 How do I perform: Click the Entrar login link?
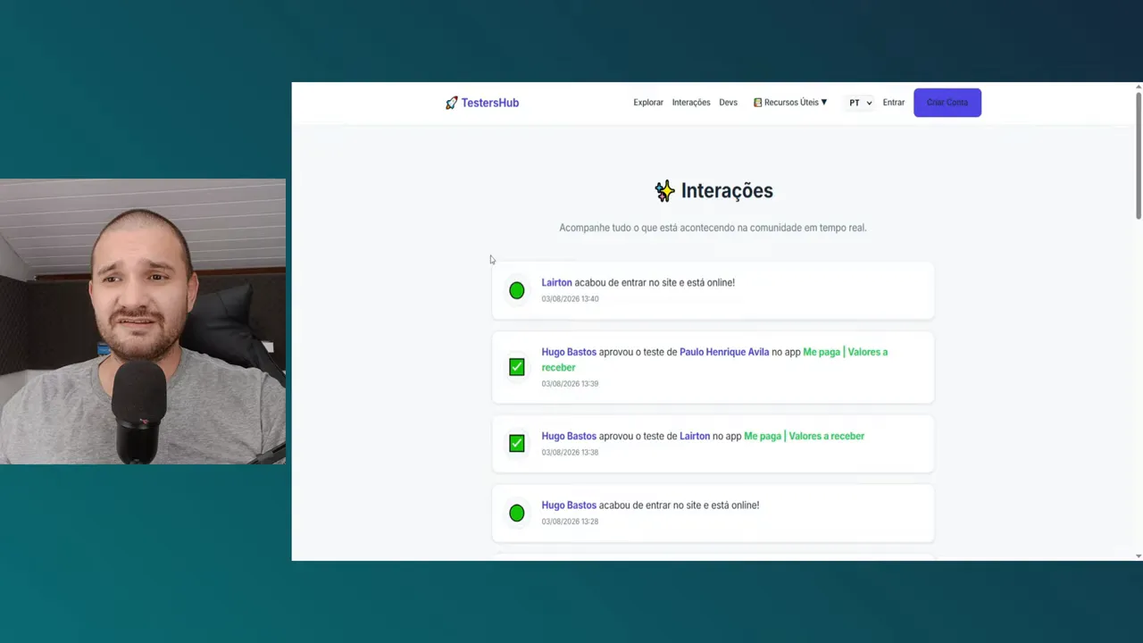point(894,103)
